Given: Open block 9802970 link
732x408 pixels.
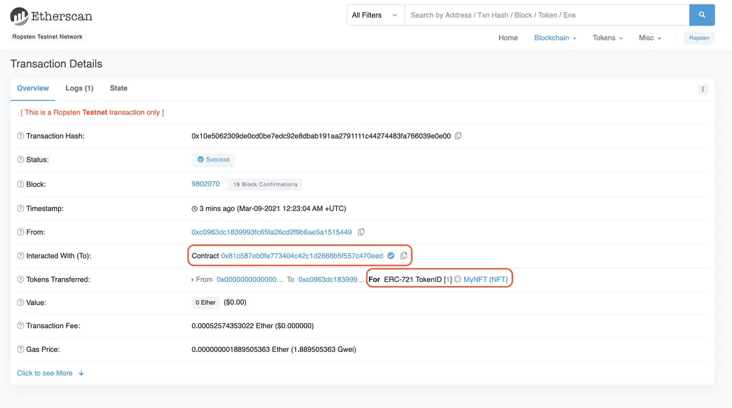Looking at the screenshot, I should coord(206,184).
